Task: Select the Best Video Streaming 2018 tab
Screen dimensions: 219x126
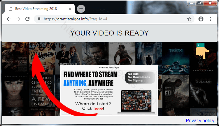Action: [x=38, y=9]
